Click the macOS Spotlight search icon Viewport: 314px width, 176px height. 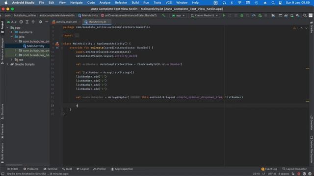tap(273, 3)
